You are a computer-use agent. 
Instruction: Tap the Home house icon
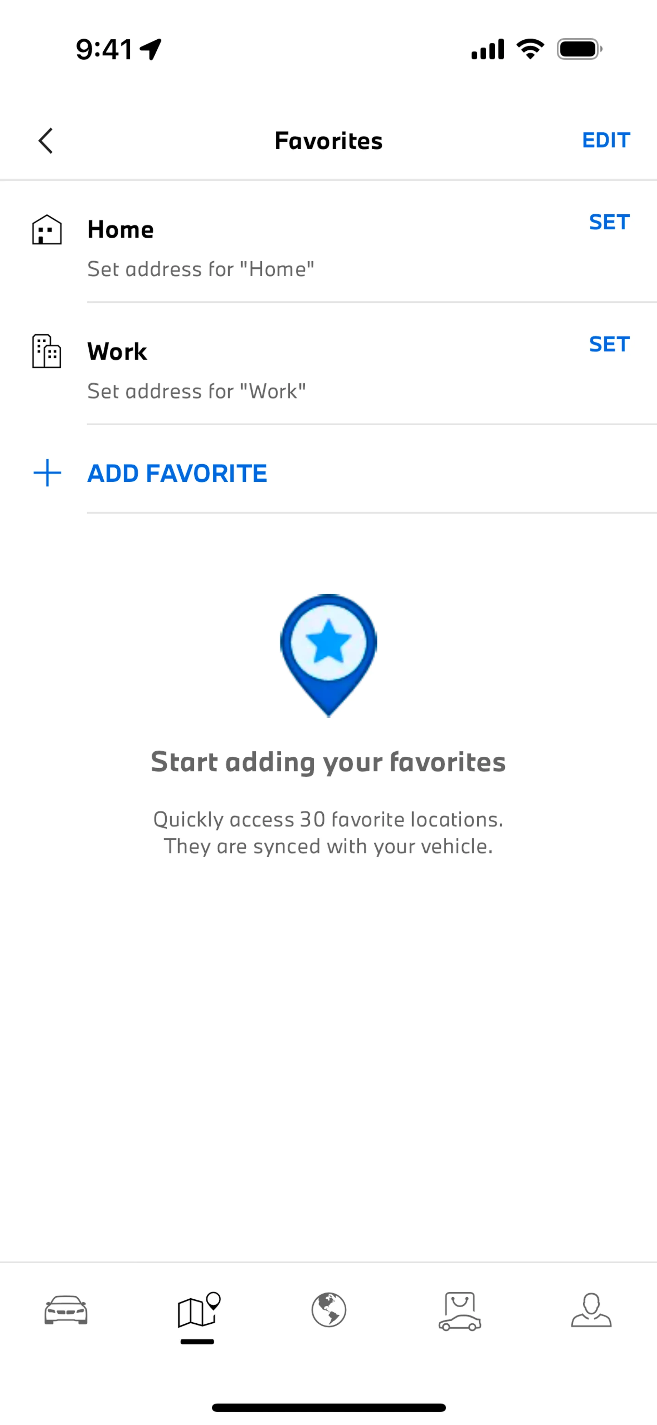[x=47, y=230]
